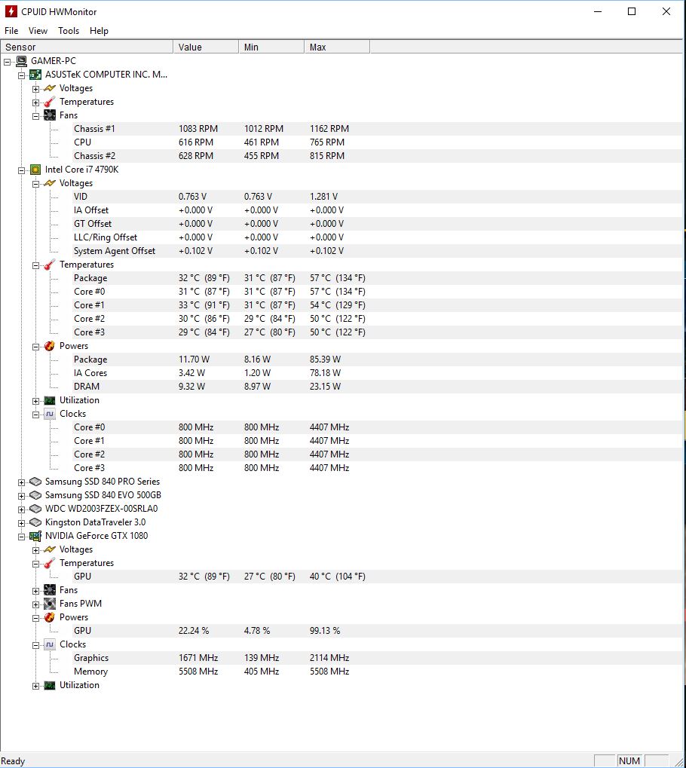
Task: Click the Samsung SSD 840 PRO drive icon
Action: click(35, 482)
